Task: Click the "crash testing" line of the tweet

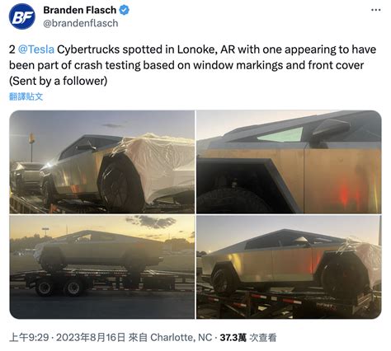Action: pyautogui.click(x=186, y=65)
